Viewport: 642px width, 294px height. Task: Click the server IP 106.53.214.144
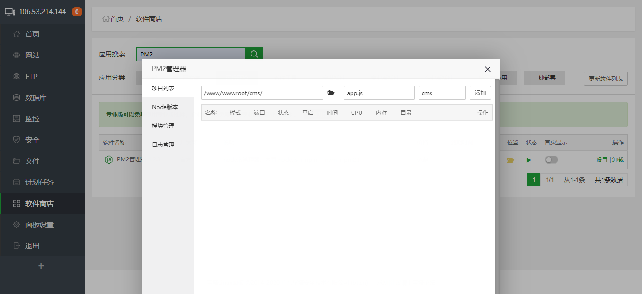(42, 12)
